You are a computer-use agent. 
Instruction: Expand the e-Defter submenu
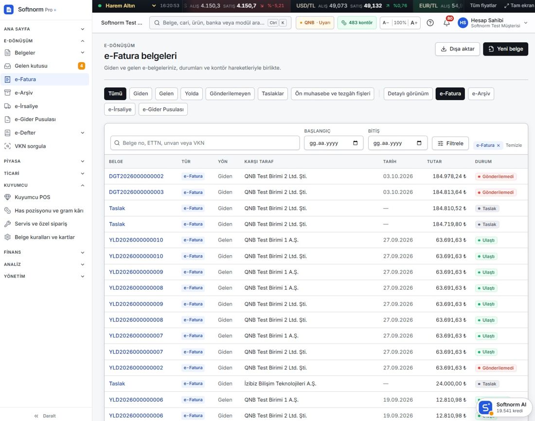pyautogui.click(x=83, y=133)
